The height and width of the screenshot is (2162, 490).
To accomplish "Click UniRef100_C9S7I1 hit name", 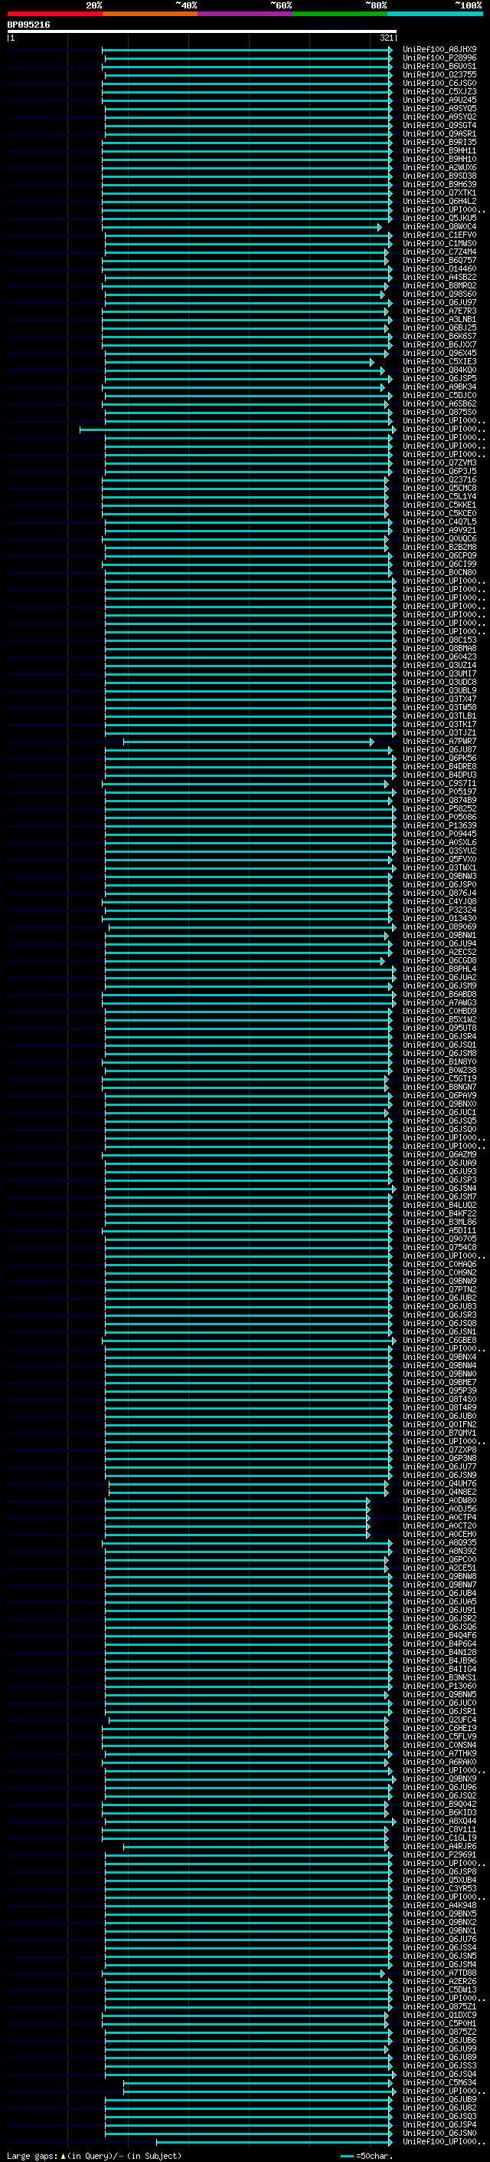I will coord(439,784).
